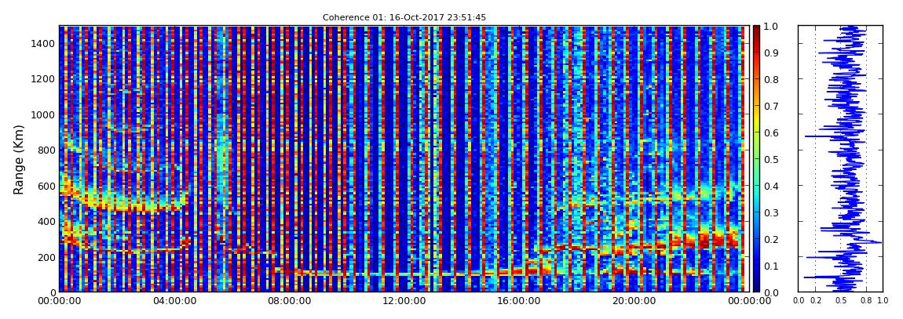Click the 800 range tick label
The image size is (903, 319).
pyautogui.click(x=46, y=150)
